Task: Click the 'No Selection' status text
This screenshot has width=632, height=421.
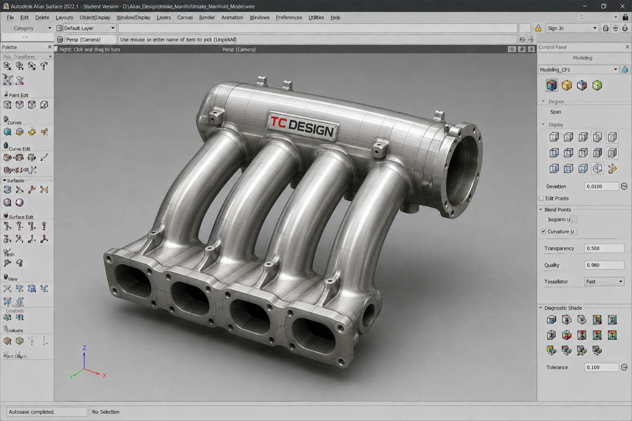Action: [x=106, y=412]
